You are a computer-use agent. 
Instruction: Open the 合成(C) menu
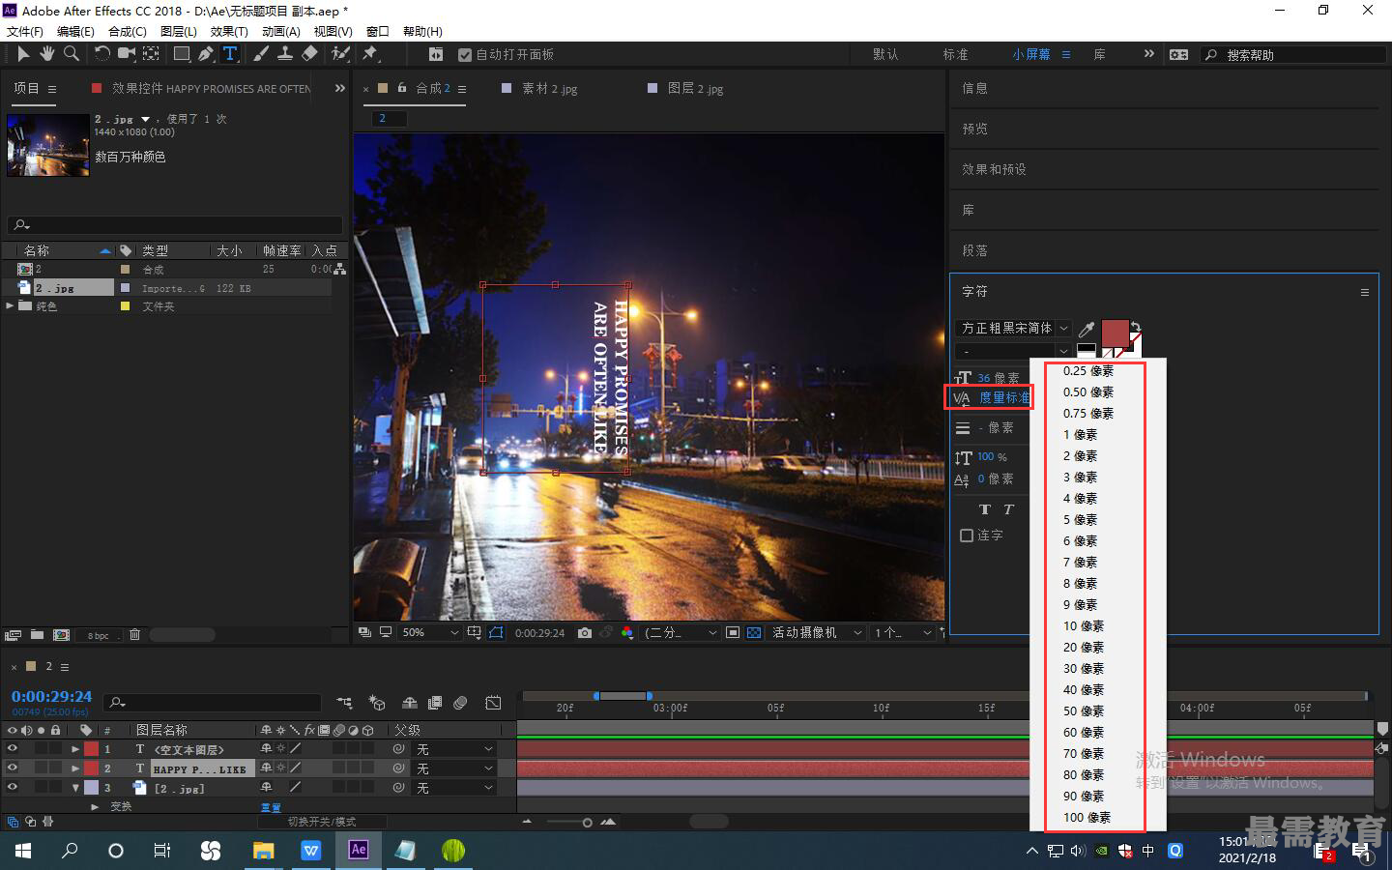128,31
